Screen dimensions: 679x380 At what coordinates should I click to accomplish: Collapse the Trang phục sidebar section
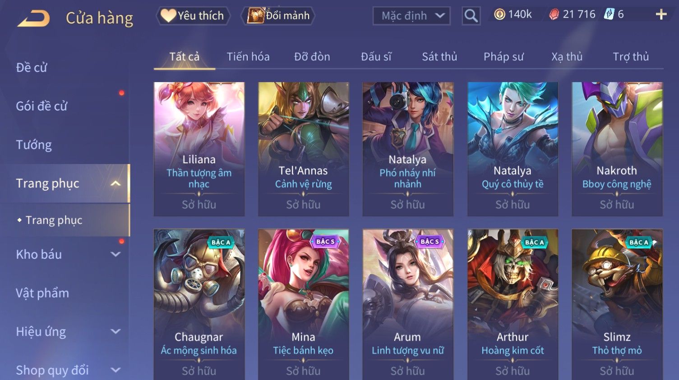116,183
